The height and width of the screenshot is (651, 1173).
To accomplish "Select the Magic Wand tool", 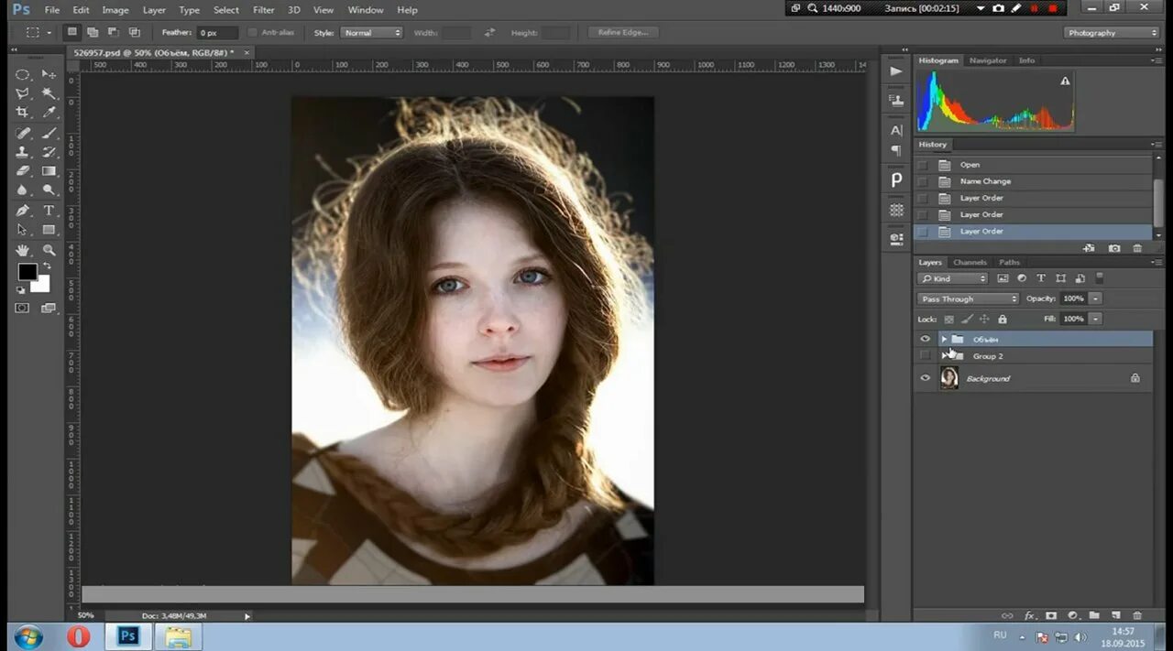I will tap(49, 93).
